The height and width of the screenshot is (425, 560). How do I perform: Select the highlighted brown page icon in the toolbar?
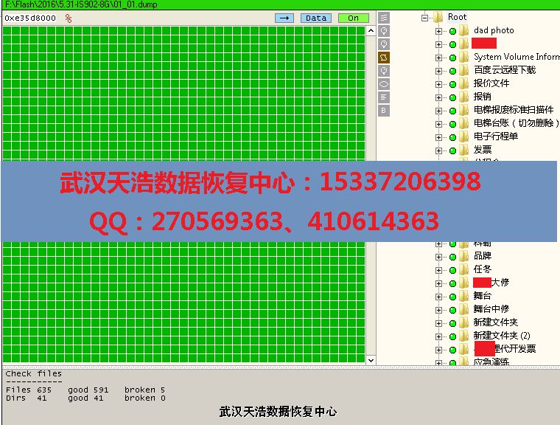(384, 57)
